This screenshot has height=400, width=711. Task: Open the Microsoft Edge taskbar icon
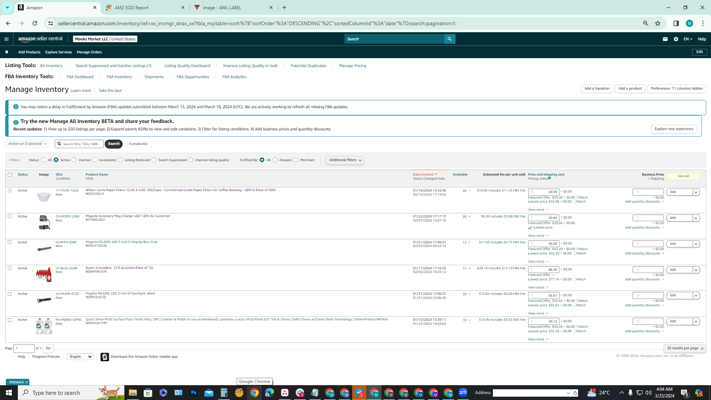point(269,393)
